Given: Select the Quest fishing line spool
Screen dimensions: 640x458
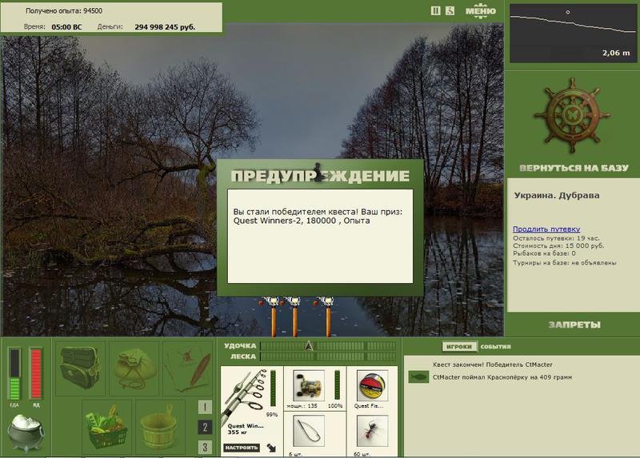Looking at the screenshot, I should 372,385.
